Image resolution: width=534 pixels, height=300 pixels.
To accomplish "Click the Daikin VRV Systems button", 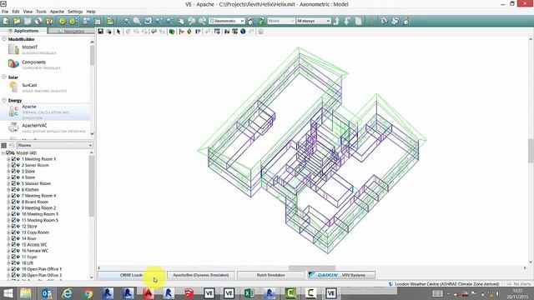I will click(341, 275).
